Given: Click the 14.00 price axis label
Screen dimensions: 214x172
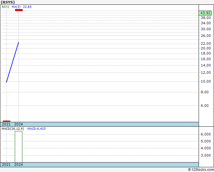Looking at the screenshot, I should pyautogui.click(x=206, y=65).
